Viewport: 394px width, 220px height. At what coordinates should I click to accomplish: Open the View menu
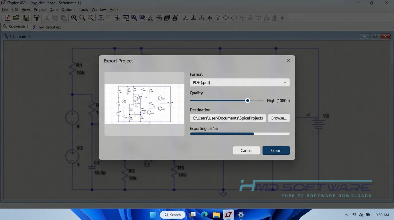click(x=26, y=9)
